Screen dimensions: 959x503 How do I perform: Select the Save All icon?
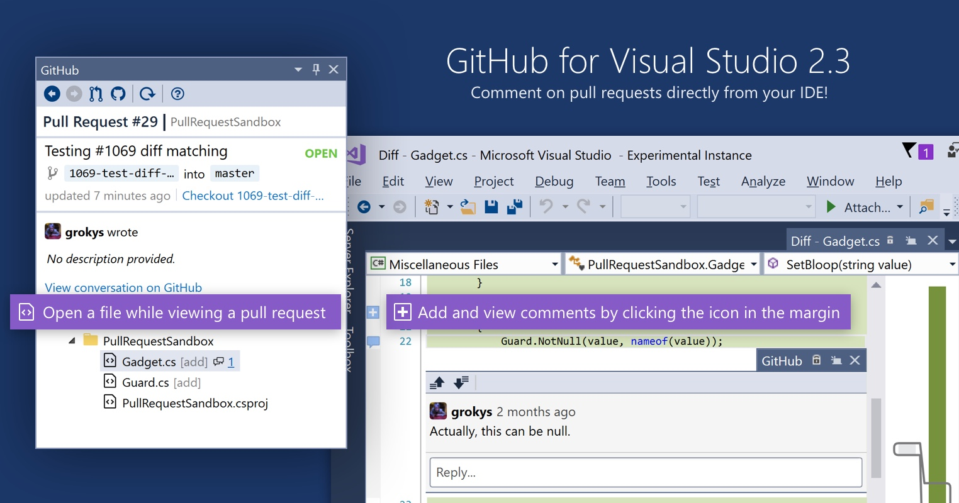[514, 206]
